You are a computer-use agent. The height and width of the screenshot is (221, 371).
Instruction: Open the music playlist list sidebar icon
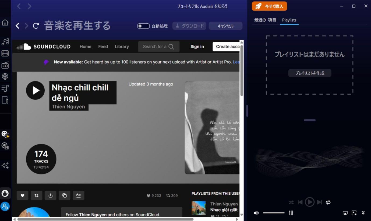click(5, 88)
